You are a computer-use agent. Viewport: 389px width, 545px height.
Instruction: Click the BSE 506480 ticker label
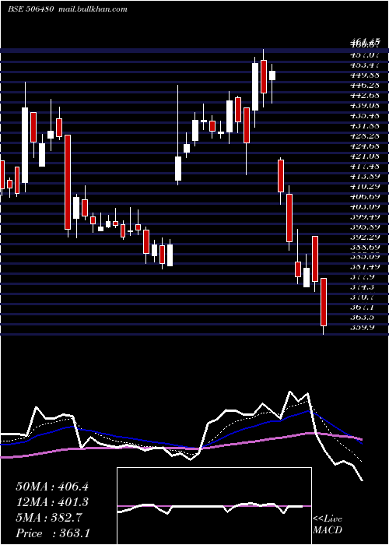point(30,9)
